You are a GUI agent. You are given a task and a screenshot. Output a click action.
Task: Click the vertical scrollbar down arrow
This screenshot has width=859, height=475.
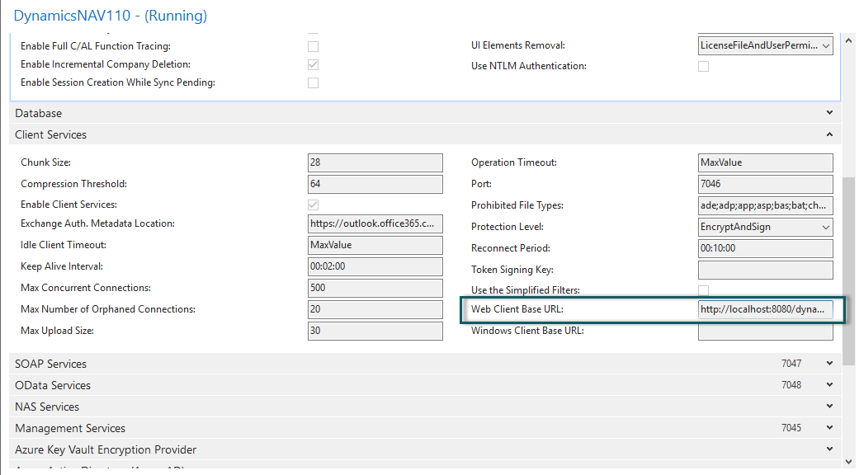coord(848,463)
